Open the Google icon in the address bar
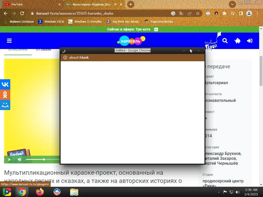Image resolution: width=263 pixels, height=197 pixels. click(x=173, y=13)
